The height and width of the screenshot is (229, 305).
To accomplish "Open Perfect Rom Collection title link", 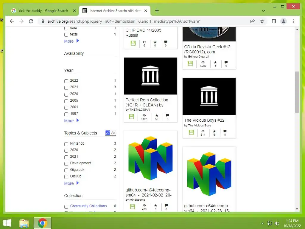I will [147, 103].
